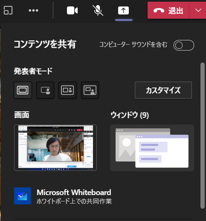
Task: Open the pop-out window icon
Action: click(8, 10)
